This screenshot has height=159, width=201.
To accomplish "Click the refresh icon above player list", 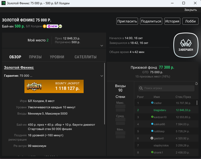I will point(196,84).
